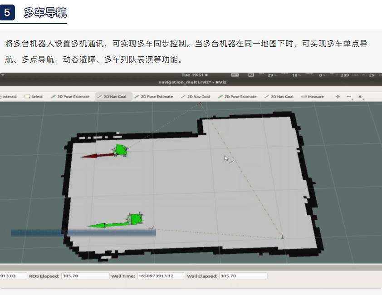Activate the Select tool
The image size is (382, 295).
tap(34, 96)
